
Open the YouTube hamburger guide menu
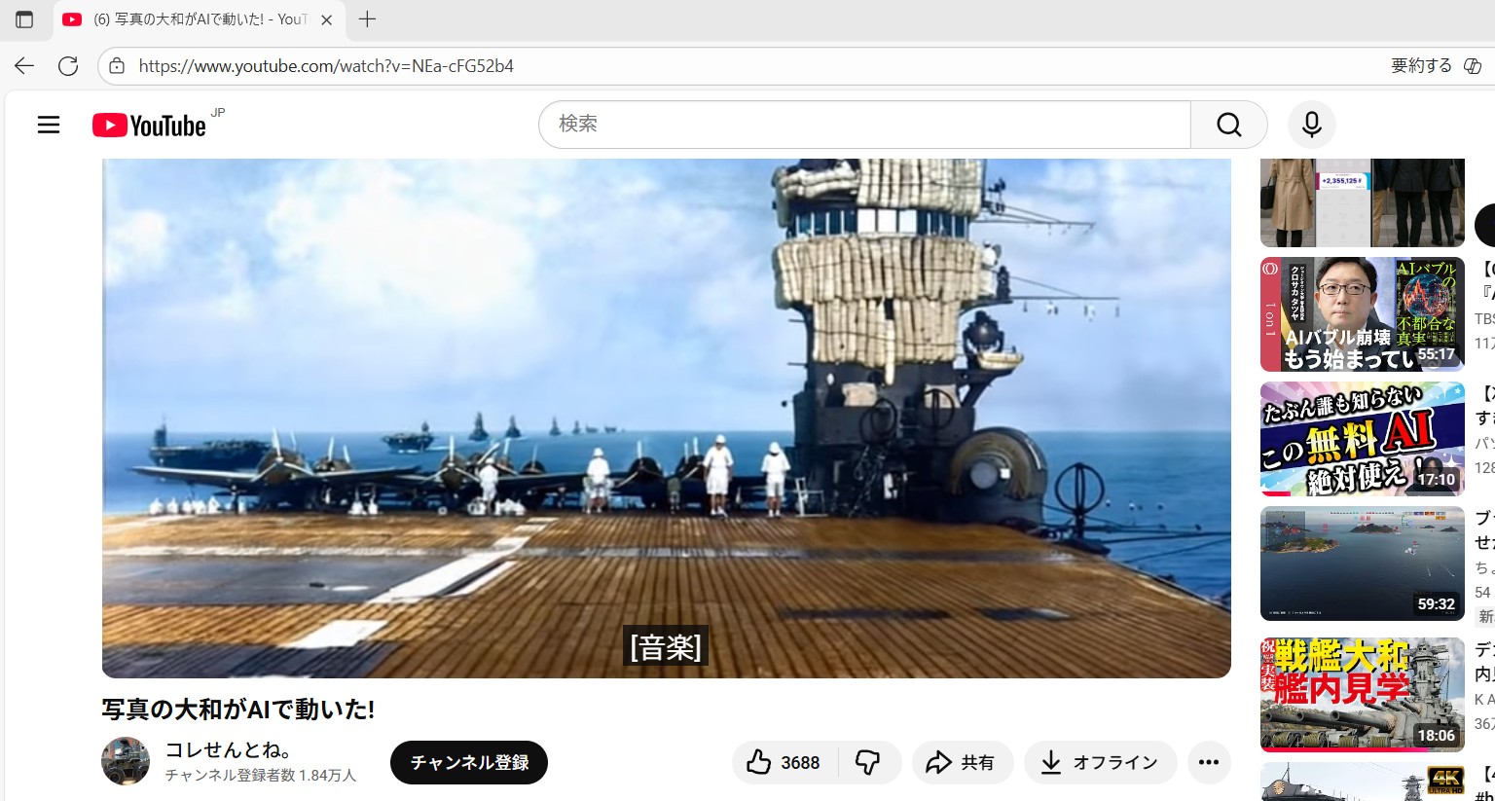click(x=49, y=125)
